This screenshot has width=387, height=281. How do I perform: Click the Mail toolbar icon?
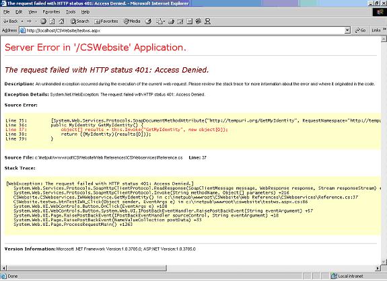tap(160, 22)
